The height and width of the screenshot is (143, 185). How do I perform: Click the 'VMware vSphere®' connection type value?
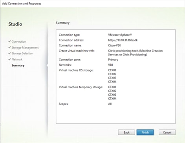[x=120, y=35]
